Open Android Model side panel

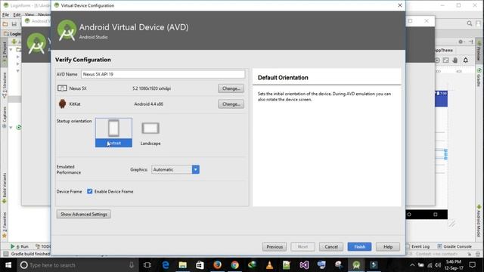point(479,221)
